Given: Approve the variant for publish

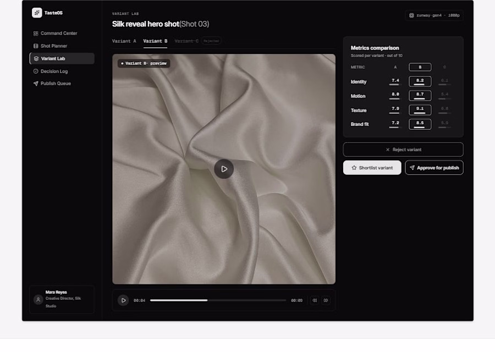Looking at the screenshot, I should click(x=434, y=168).
